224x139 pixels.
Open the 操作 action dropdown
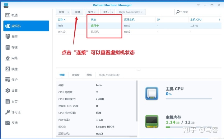(x=91, y=12)
